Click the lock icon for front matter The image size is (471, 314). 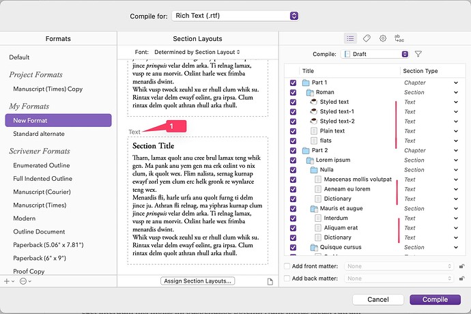(x=461, y=266)
